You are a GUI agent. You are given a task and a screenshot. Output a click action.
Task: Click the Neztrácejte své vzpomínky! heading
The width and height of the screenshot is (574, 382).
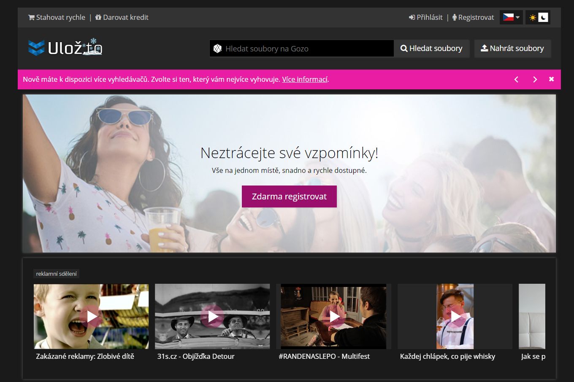(289, 153)
